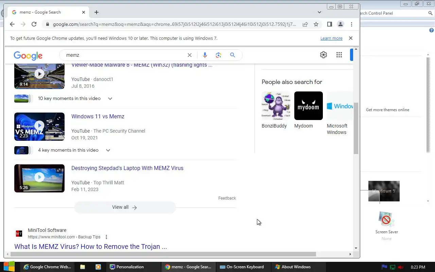Open a new tab with the plus button

tap(97, 12)
